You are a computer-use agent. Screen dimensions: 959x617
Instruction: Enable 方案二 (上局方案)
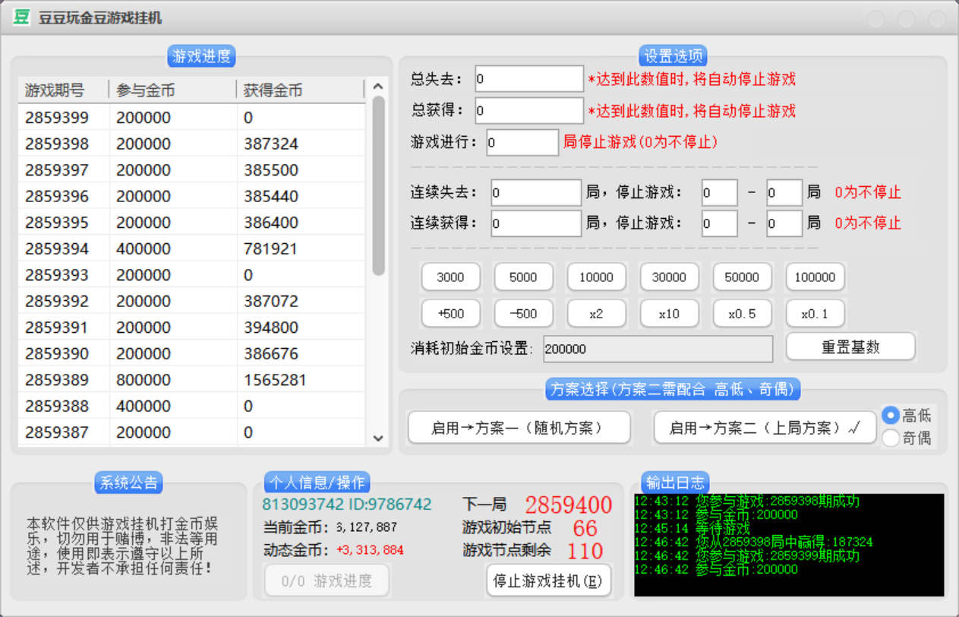765,428
